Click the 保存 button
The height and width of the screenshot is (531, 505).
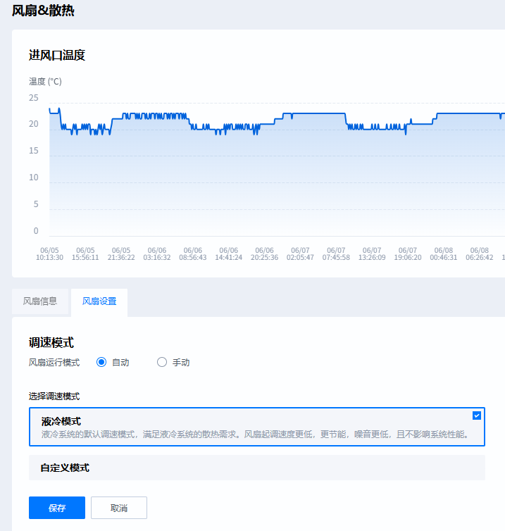[x=57, y=508]
